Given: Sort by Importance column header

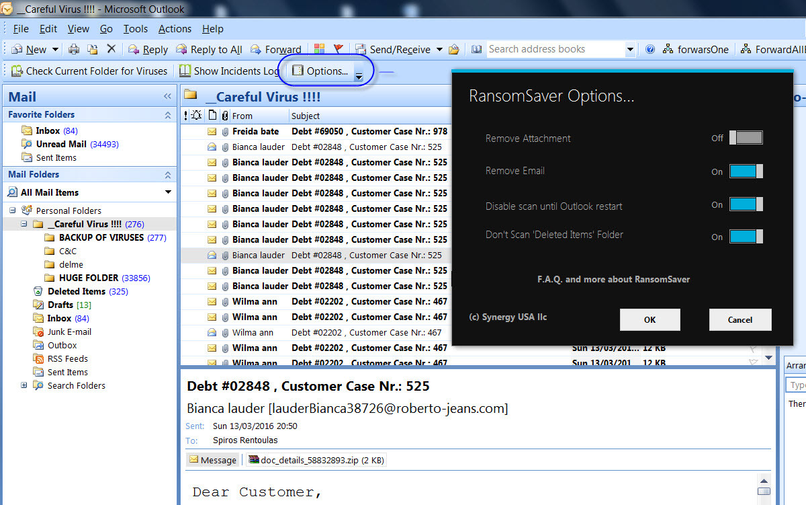Looking at the screenshot, I should 186,116.
